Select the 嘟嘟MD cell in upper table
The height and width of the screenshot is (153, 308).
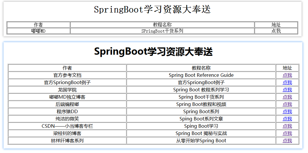pos(38,31)
